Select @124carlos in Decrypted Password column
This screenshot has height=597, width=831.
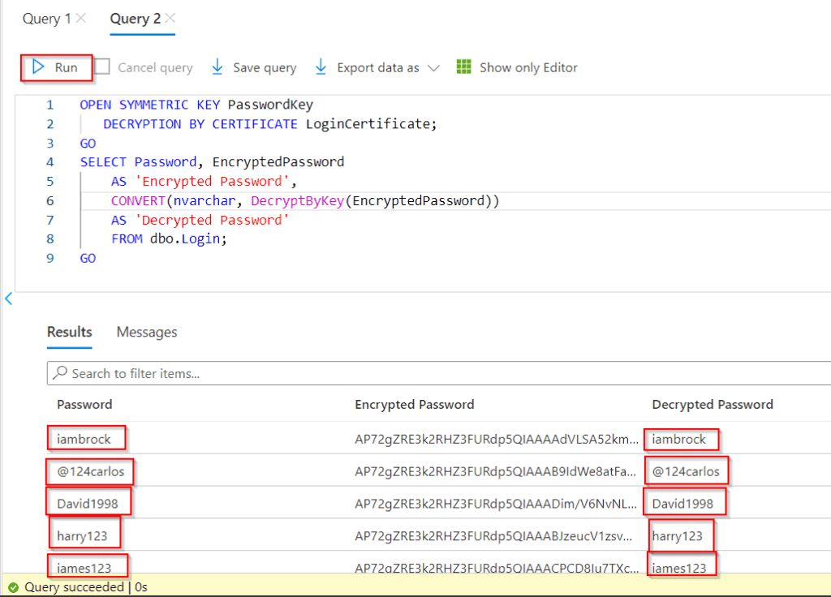click(x=686, y=471)
